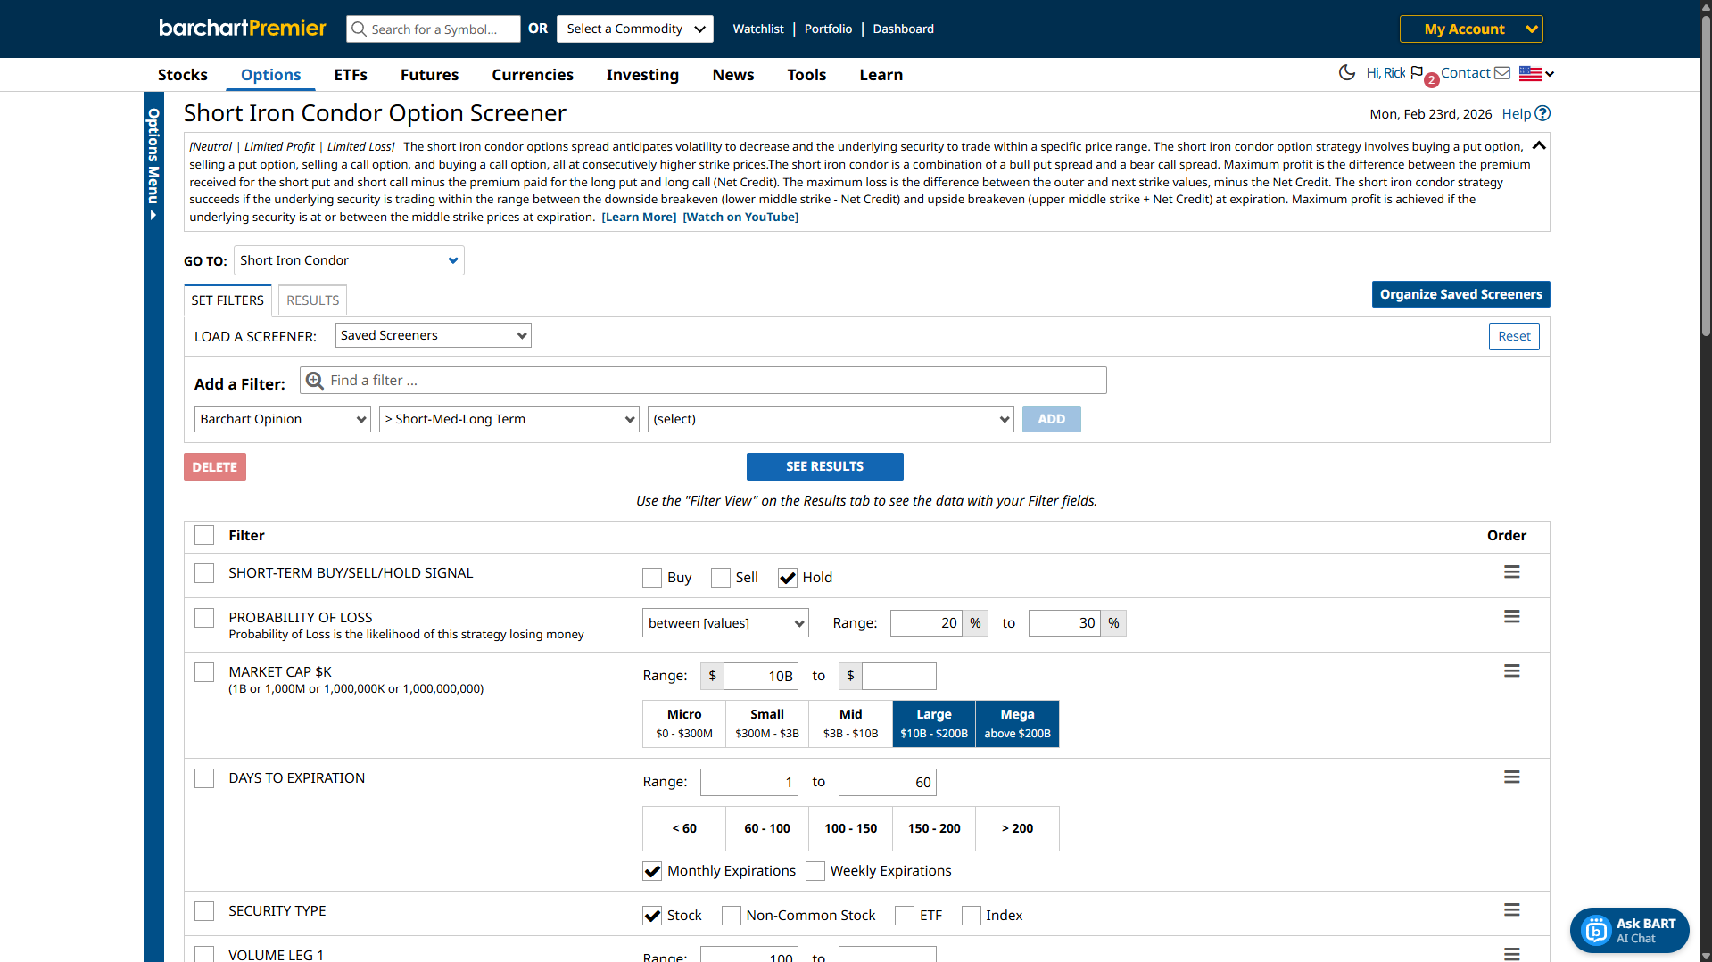Uncheck the Stock security type
Screen dimensions: 1712x962
pos(652,916)
